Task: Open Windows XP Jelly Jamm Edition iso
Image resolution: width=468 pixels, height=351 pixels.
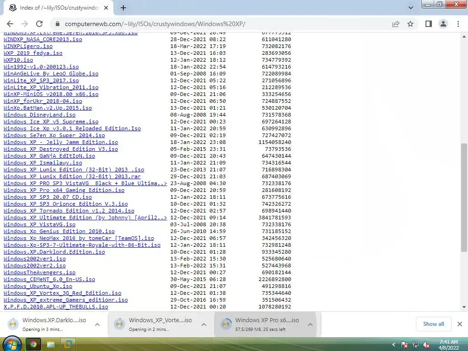Action: click(61, 143)
